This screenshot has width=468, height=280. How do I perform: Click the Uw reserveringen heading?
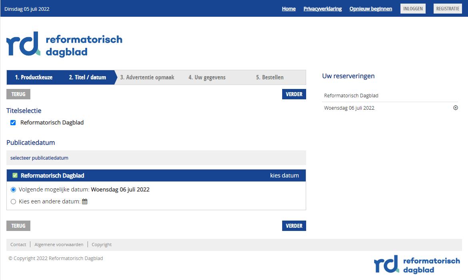click(349, 76)
